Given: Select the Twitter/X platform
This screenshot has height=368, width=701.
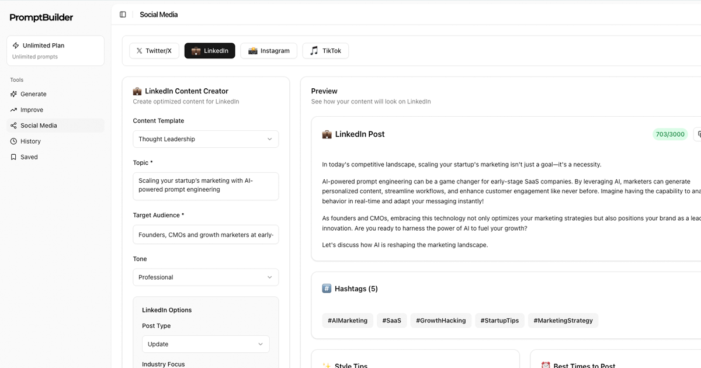Looking at the screenshot, I should [154, 51].
